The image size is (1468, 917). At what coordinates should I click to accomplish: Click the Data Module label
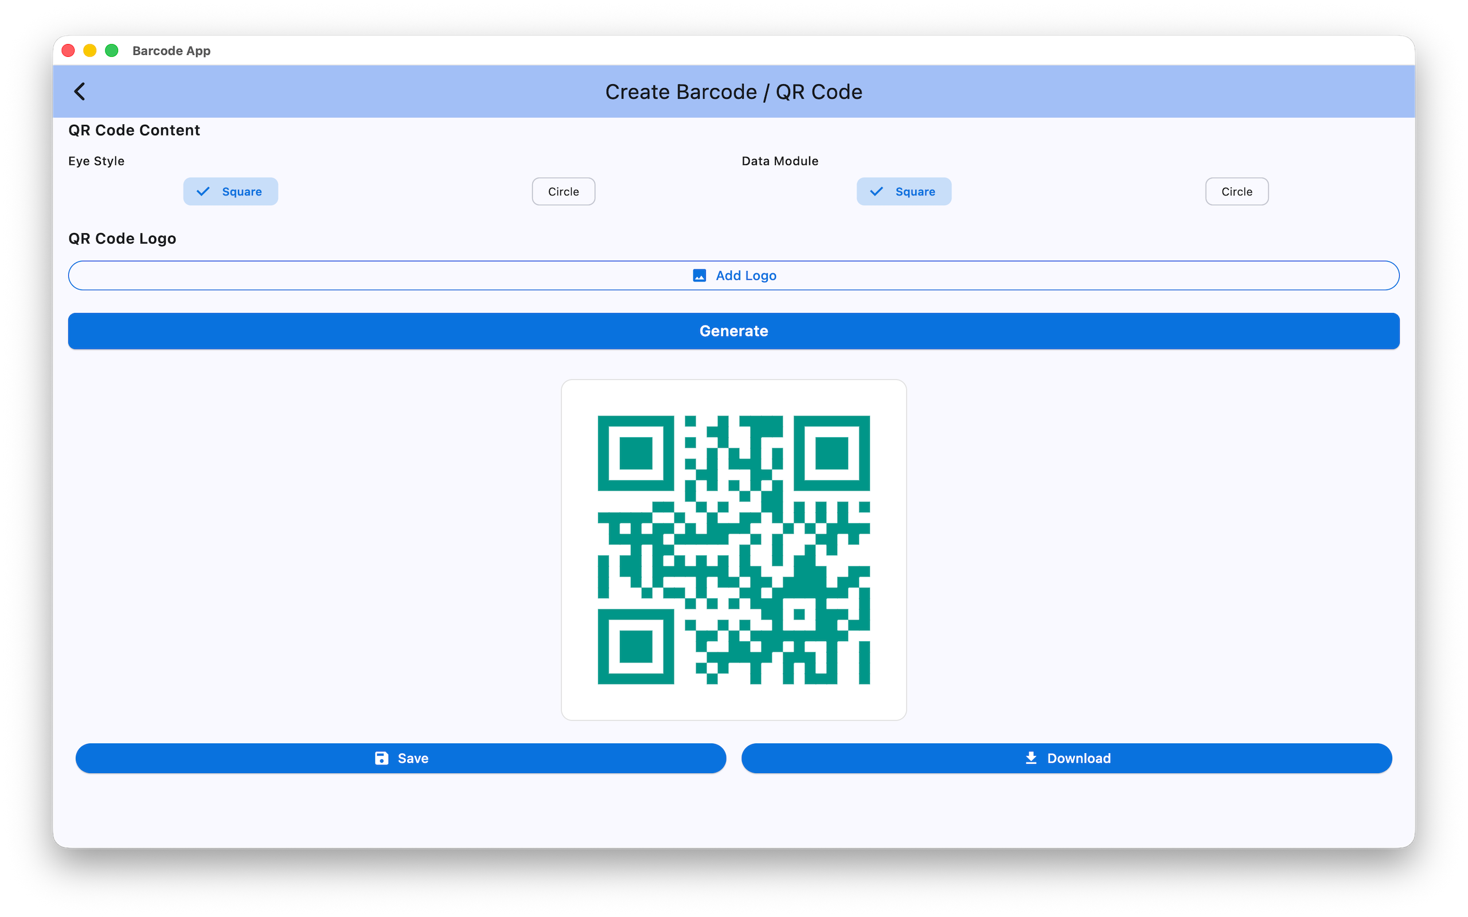click(x=780, y=160)
